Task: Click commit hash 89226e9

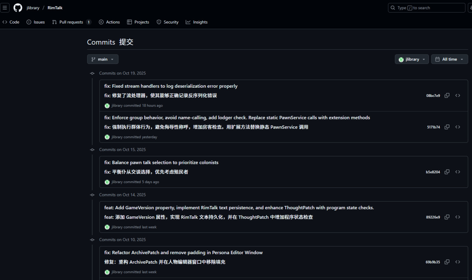Action: (433, 217)
